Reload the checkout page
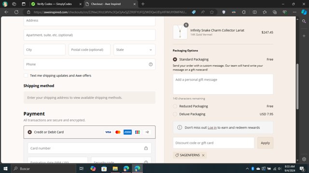 pyautogui.click(x=16, y=12)
